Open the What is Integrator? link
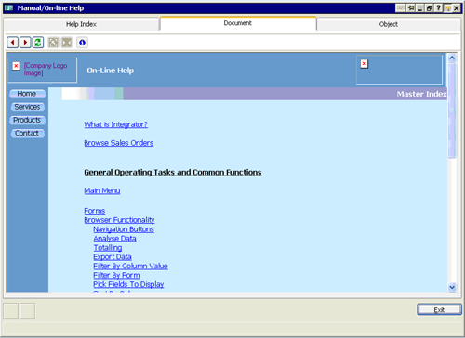The width and height of the screenshot is (465, 338). pyautogui.click(x=116, y=124)
